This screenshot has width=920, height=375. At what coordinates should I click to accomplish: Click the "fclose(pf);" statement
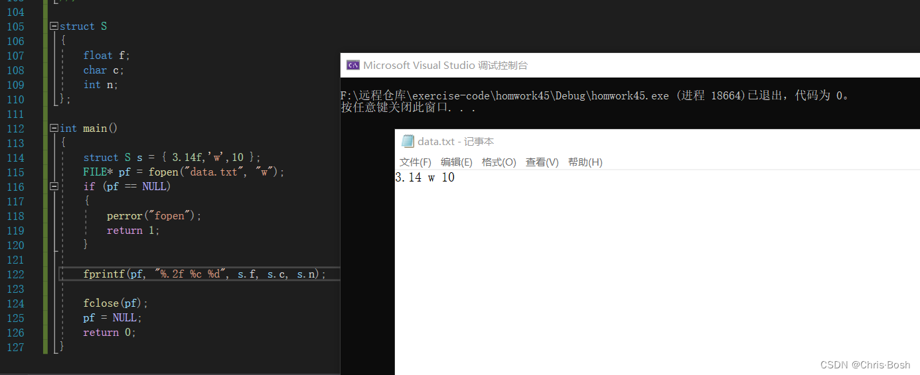(x=115, y=303)
